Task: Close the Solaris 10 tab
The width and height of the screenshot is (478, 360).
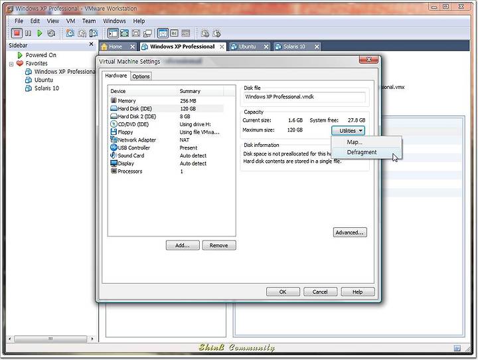Action: [317, 46]
